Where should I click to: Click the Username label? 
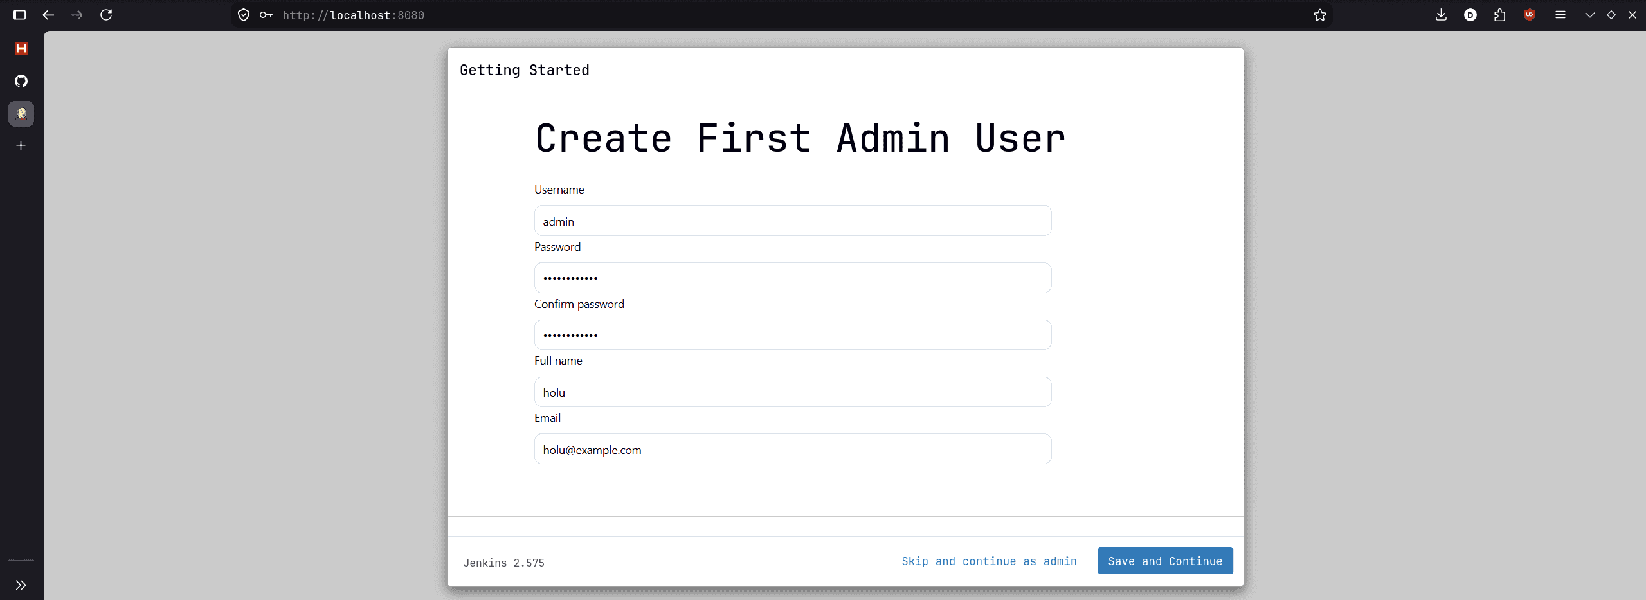coord(559,190)
